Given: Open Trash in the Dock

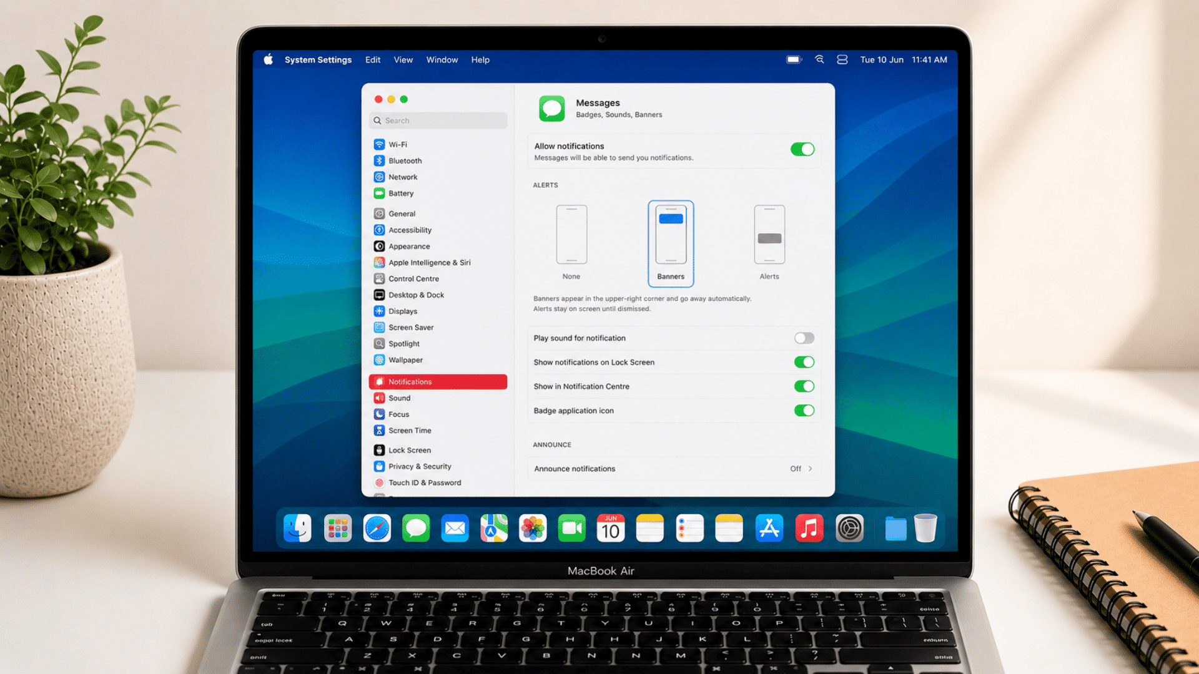Looking at the screenshot, I should pos(925,529).
